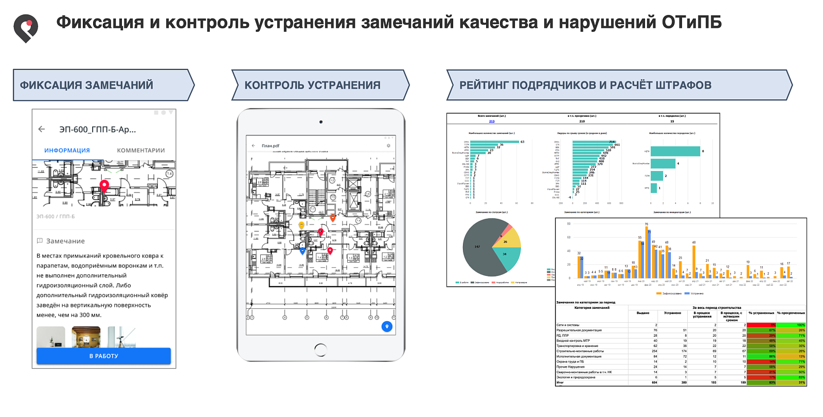
Task: Click the blue Устранено legend entry
Action: coord(694,293)
